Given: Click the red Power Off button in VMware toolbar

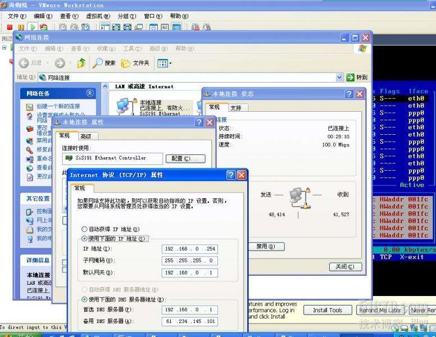Looking at the screenshot, I should click(10, 28).
